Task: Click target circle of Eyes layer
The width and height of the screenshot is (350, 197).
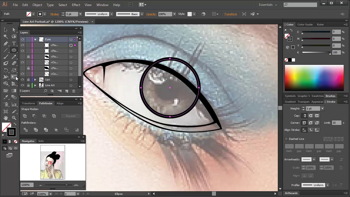Action: tap(71, 39)
